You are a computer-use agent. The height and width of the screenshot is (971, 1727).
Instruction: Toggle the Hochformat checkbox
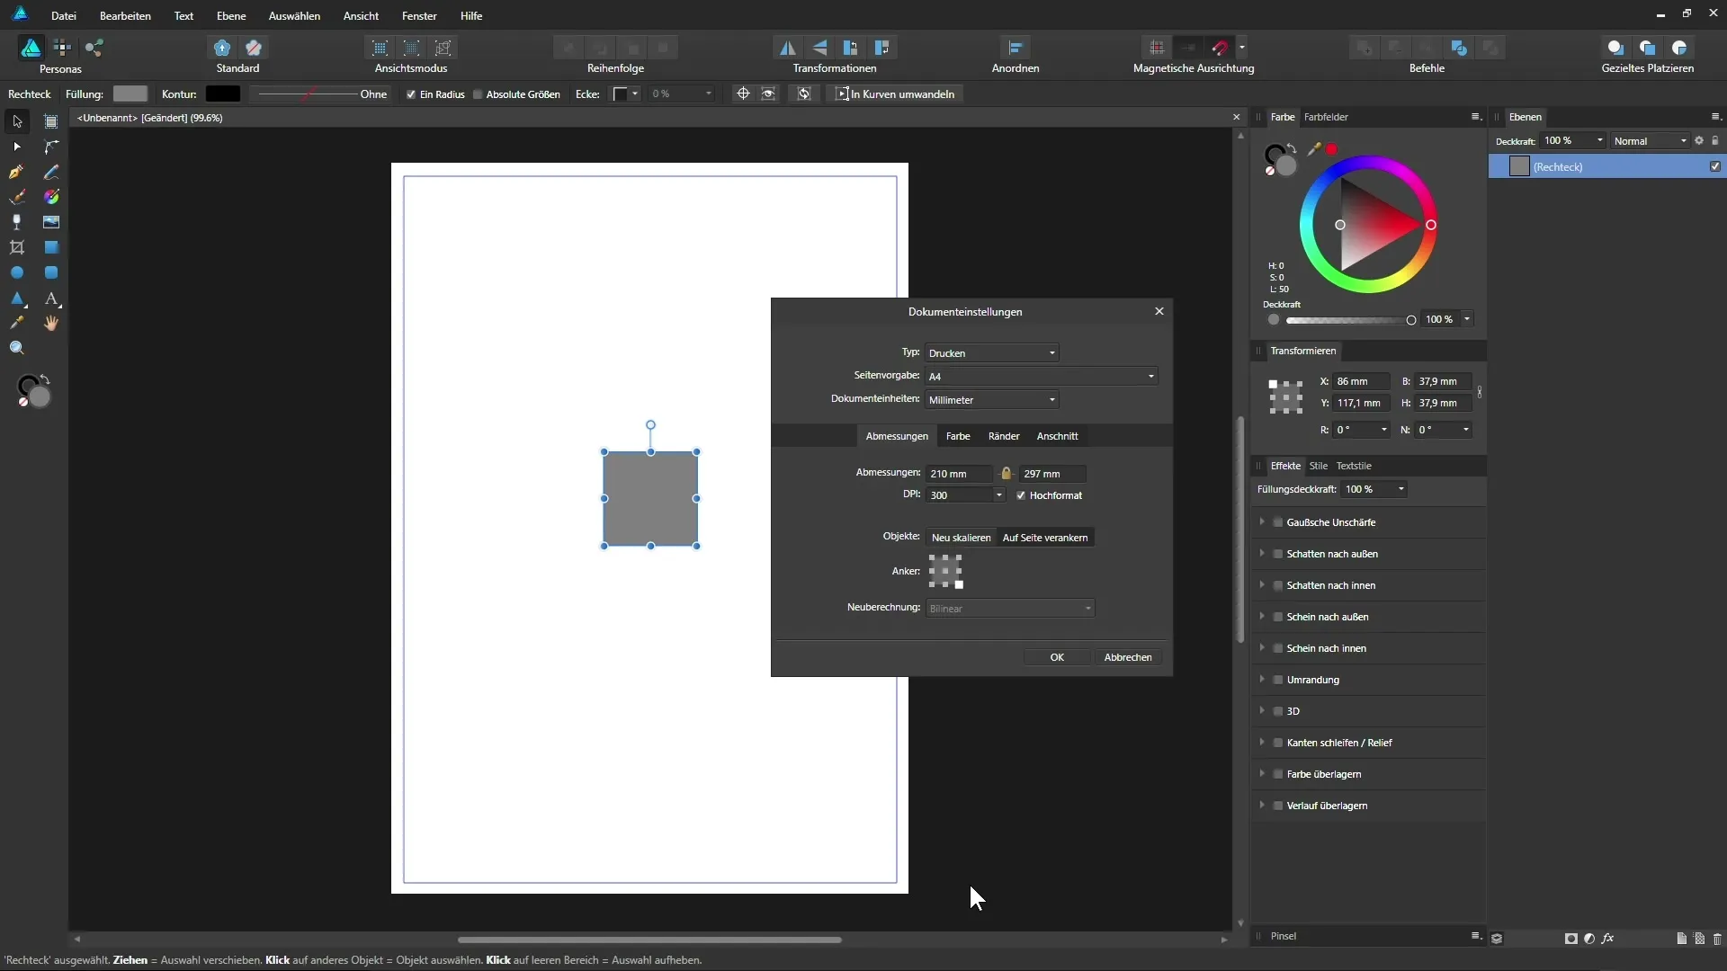pyautogui.click(x=1021, y=495)
